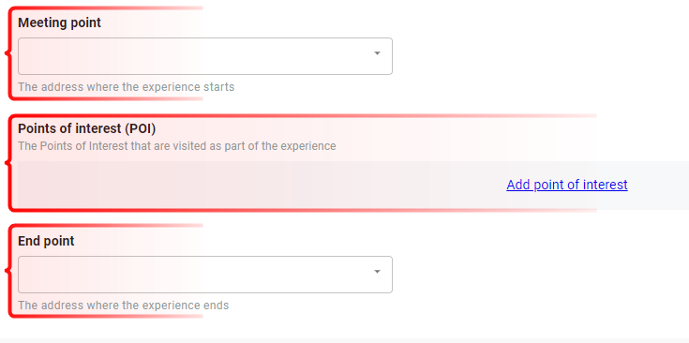Click the "(POI)" abbreviation in the heading

[x=140, y=128]
